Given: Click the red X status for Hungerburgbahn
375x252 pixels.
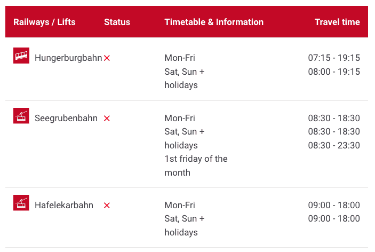Looking at the screenshot, I should (x=107, y=58).
